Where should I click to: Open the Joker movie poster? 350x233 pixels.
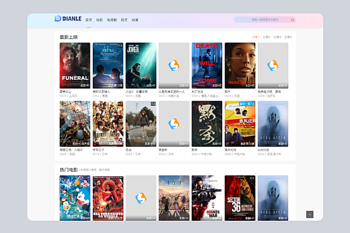tap(141, 66)
